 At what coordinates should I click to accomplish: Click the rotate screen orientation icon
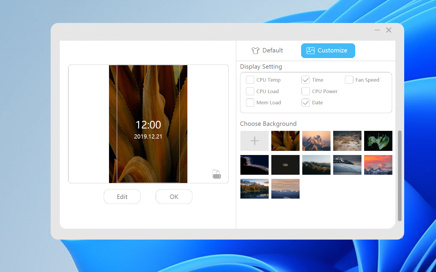tap(217, 174)
